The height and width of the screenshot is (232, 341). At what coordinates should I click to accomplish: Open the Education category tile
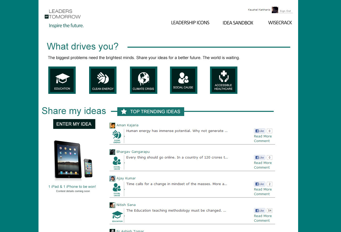pos(62,80)
